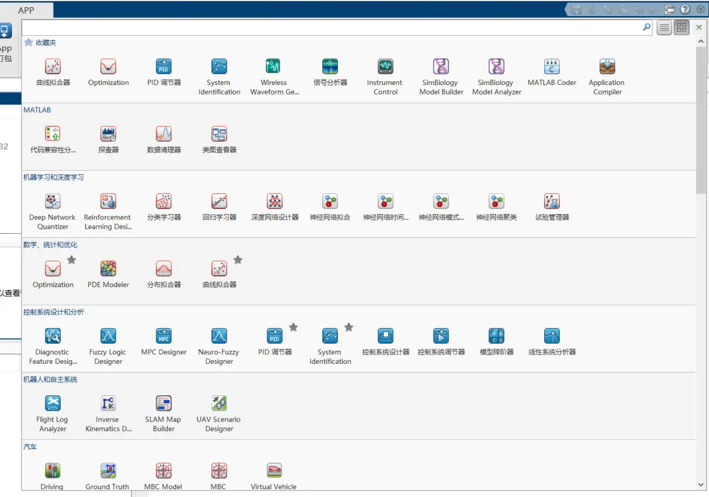Open 曲线拟合器 in the 收藏夹 section
The width and height of the screenshot is (709, 497).
click(x=53, y=73)
